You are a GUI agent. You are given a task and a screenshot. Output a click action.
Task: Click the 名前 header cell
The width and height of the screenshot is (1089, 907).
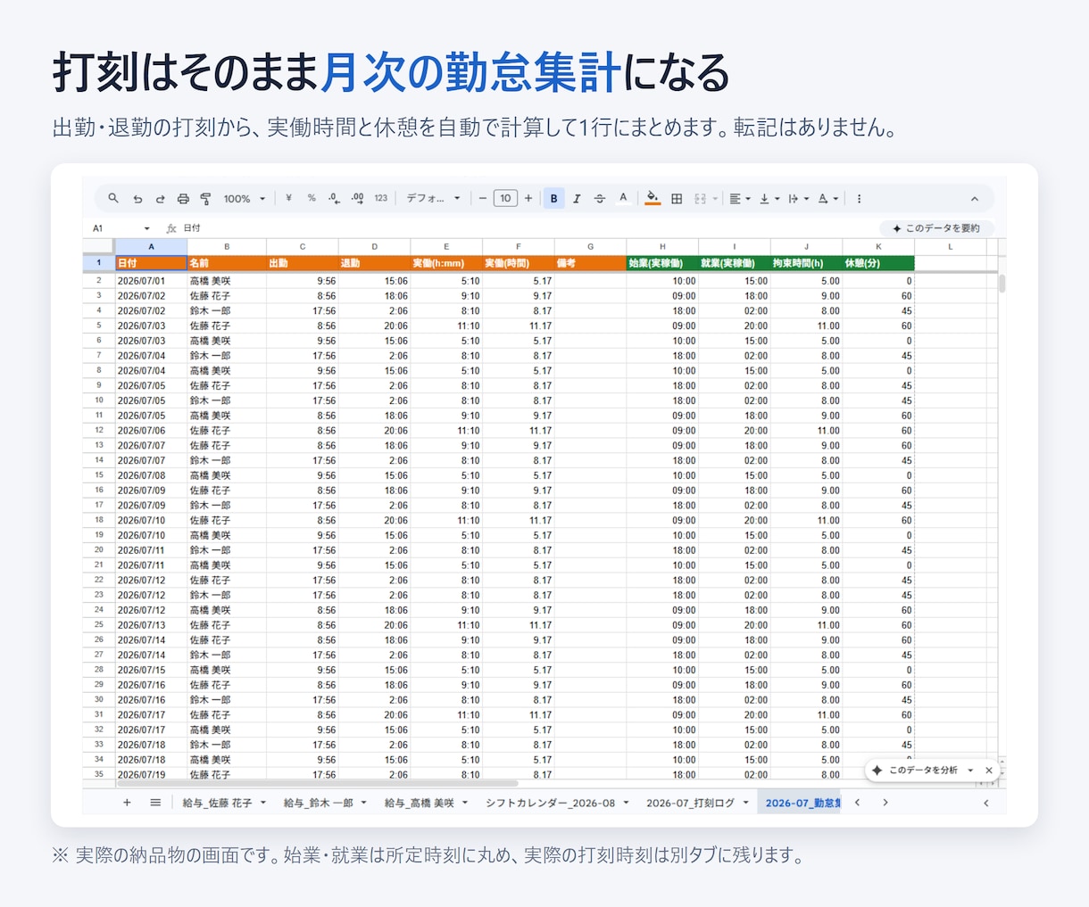[x=227, y=263]
